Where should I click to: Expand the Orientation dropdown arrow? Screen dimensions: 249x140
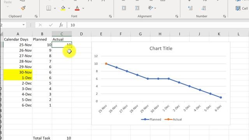[155, 8]
